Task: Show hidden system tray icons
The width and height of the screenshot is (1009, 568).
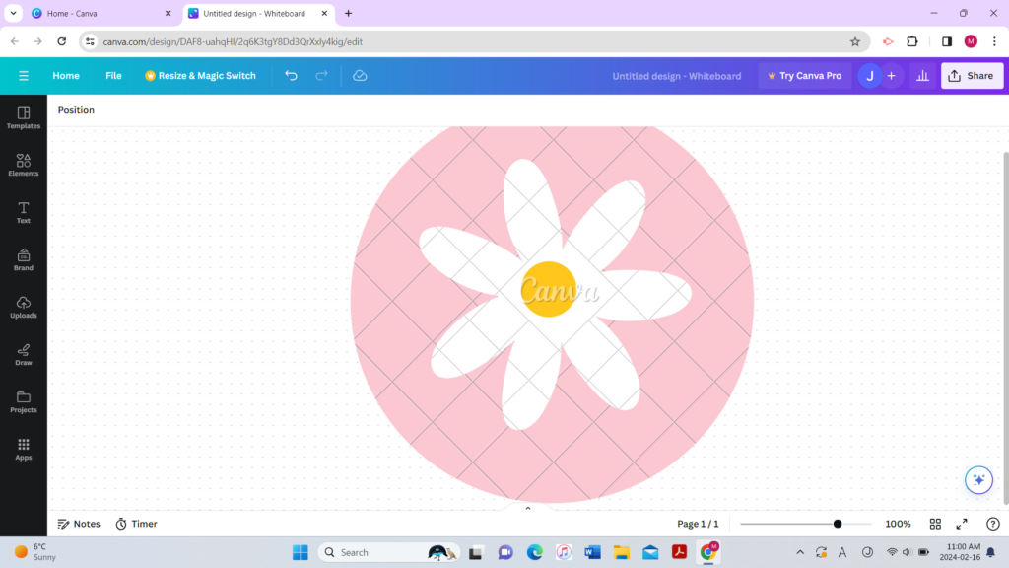Action: [x=800, y=552]
